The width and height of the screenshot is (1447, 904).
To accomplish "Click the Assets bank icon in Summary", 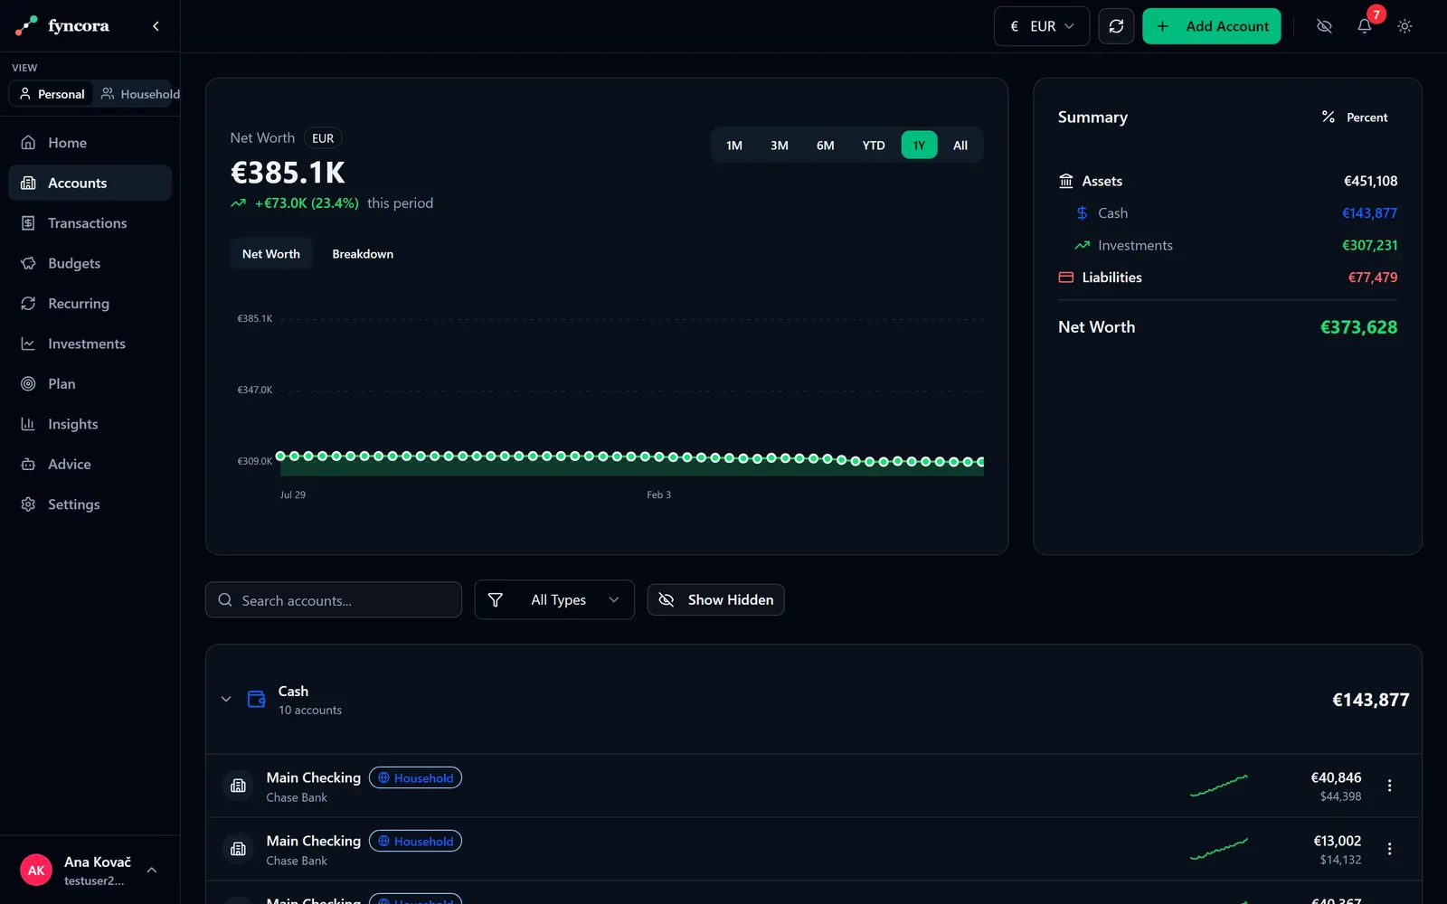I will [1066, 181].
